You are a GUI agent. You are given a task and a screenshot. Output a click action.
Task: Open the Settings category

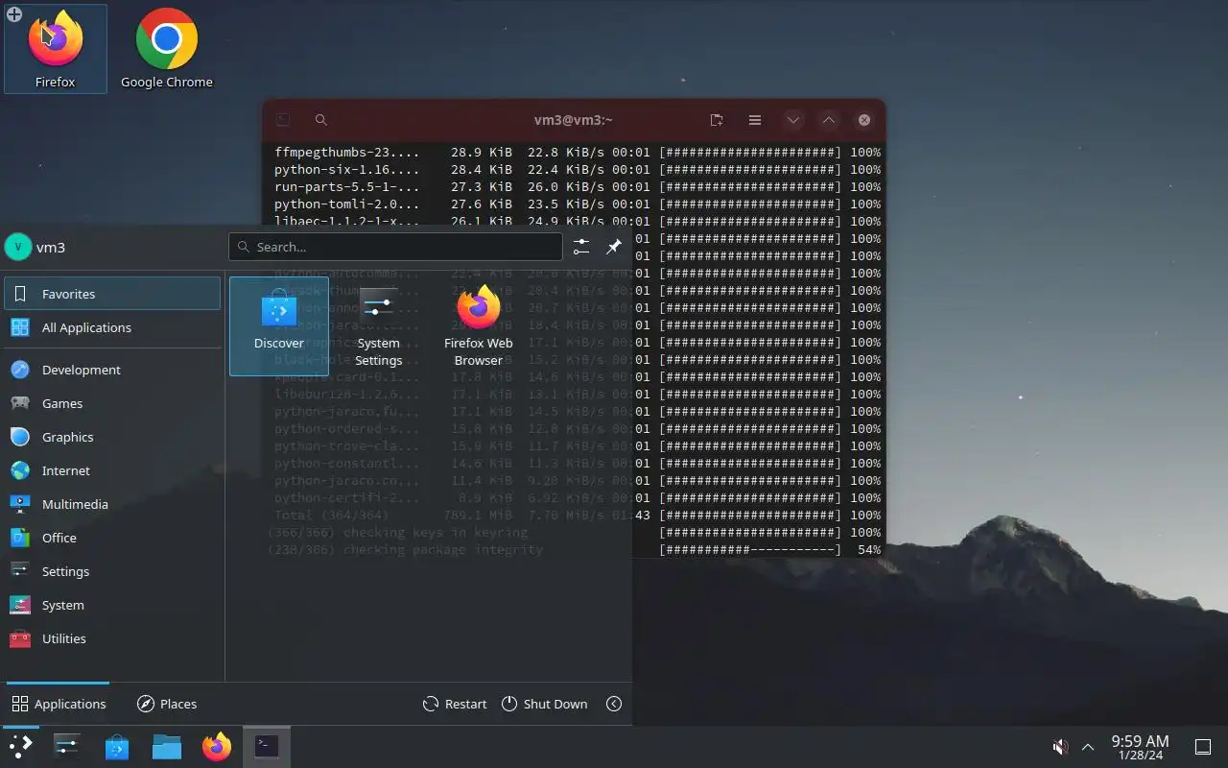tap(112, 571)
